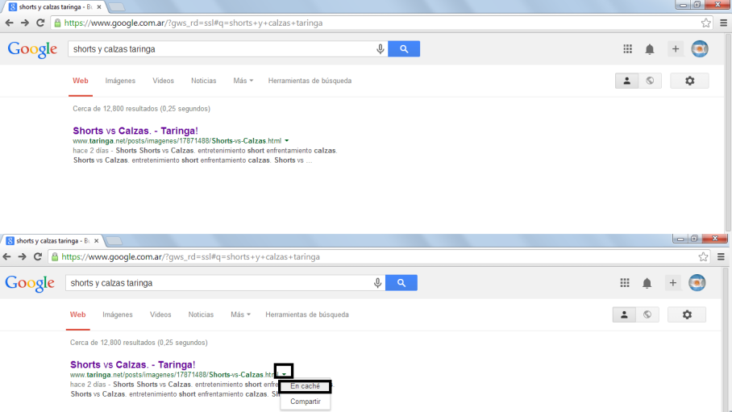Select global results globe toggle, upper window

[x=650, y=81]
